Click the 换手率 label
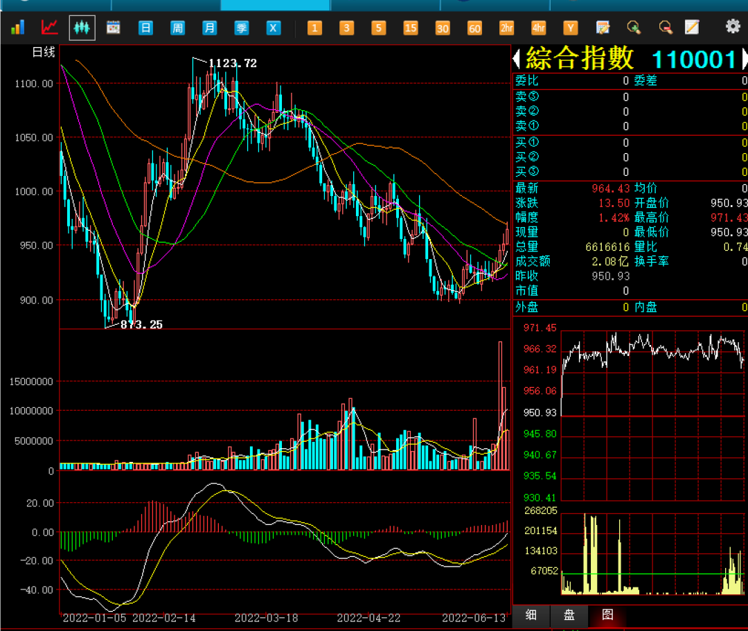 click(x=652, y=261)
